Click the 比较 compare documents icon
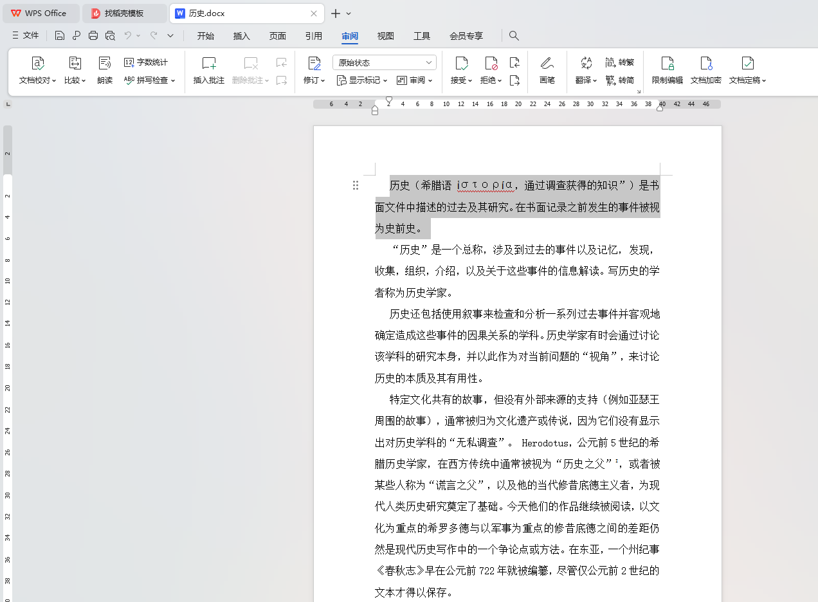The height and width of the screenshot is (602, 818). tap(75, 63)
